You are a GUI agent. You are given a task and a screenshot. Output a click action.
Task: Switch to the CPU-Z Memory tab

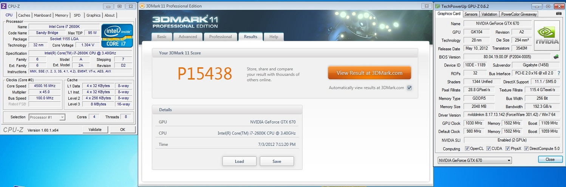(x=62, y=15)
